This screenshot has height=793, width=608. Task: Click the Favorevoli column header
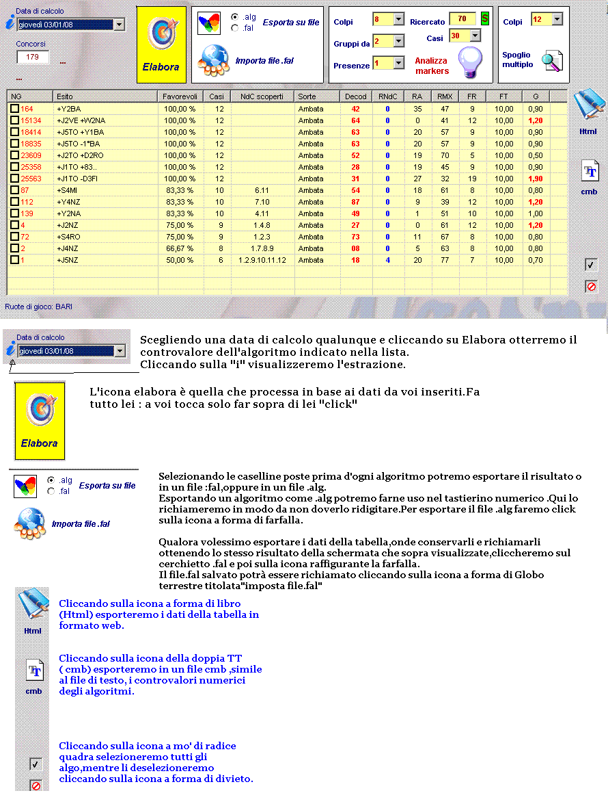coord(180,96)
